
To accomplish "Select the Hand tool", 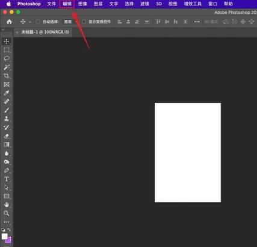I will click(7, 205).
